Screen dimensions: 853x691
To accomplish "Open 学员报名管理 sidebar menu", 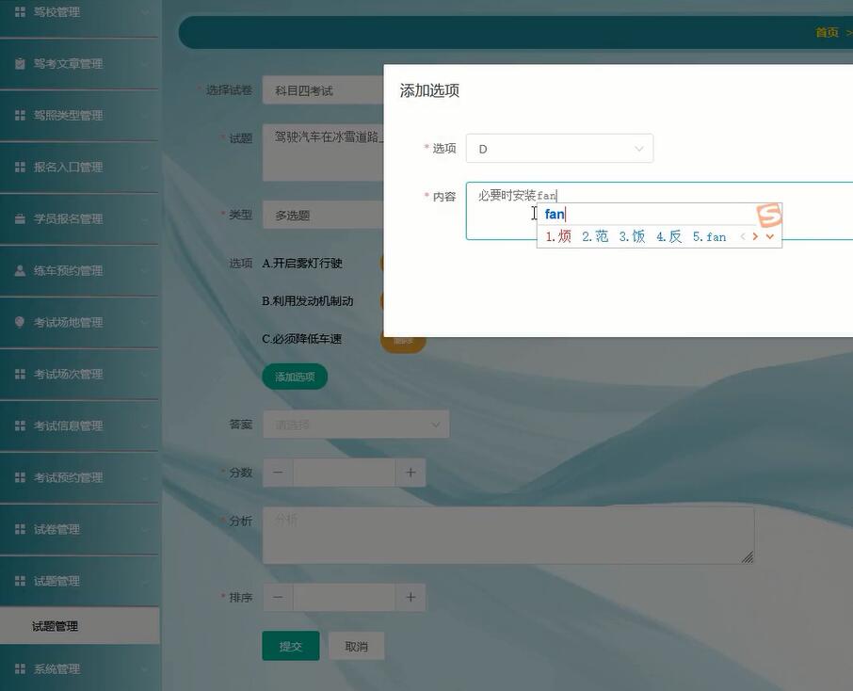I will tap(79, 218).
